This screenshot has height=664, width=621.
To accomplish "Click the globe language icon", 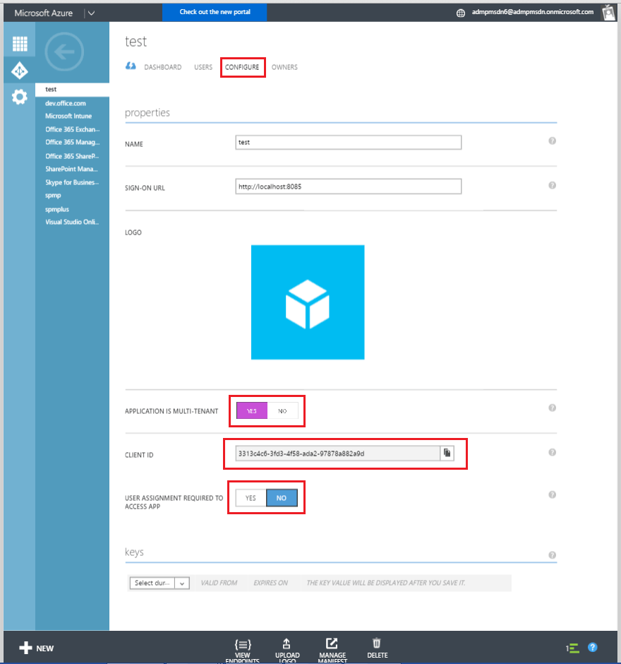I will pos(461,13).
